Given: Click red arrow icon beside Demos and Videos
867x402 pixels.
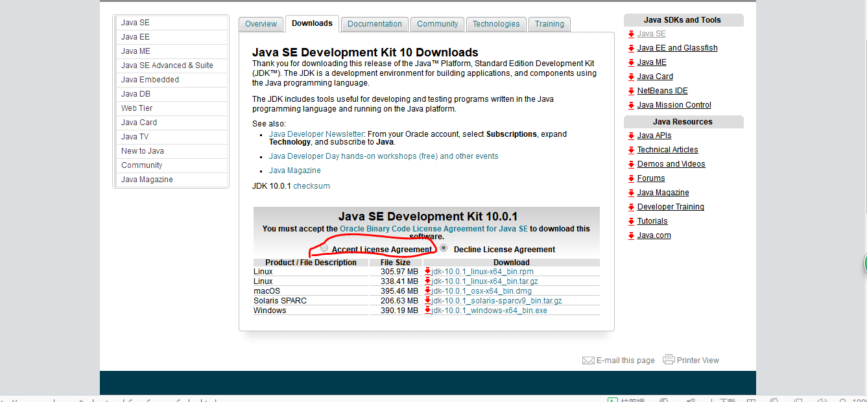Looking at the screenshot, I should [632, 164].
